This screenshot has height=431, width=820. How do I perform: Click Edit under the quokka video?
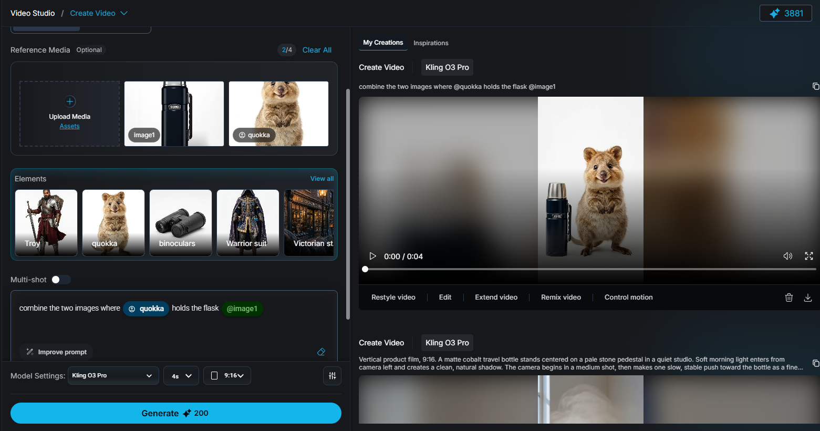(445, 297)
